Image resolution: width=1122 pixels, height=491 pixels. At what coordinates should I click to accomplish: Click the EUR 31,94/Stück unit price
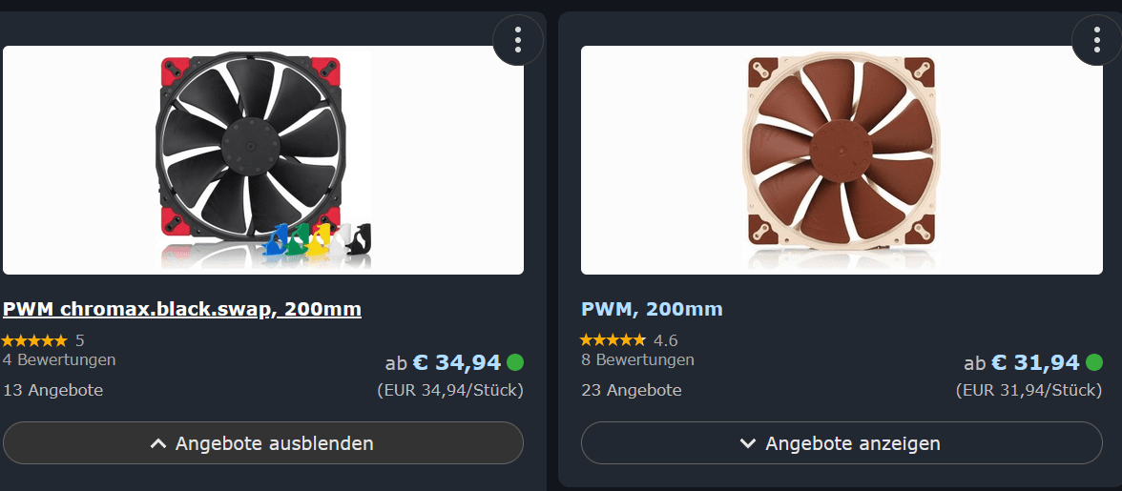(x=1028, y=390)
